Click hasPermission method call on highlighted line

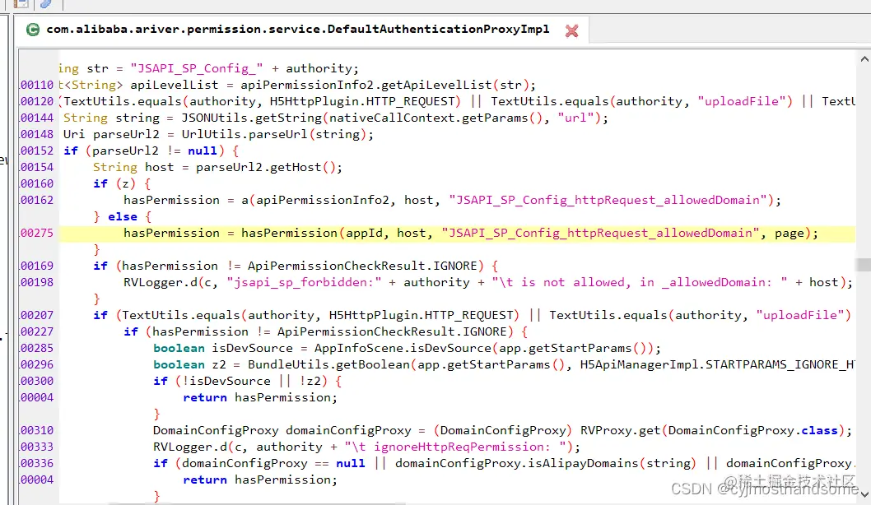[x=289, y=233]
